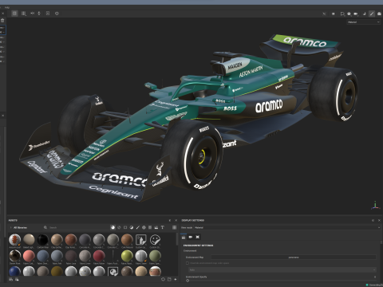Filter assets by Textures icon
This screenshot has height=287, width=383.
(150, 227)
